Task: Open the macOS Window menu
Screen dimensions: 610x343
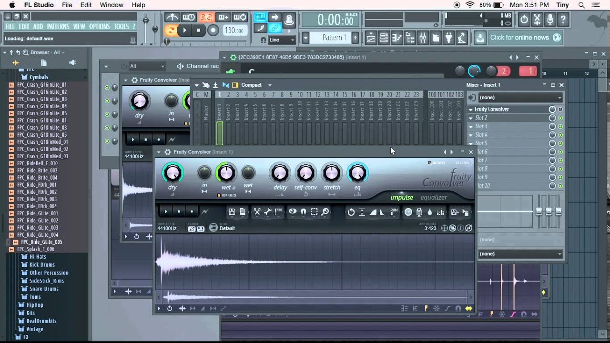Action: pos(112,5)
